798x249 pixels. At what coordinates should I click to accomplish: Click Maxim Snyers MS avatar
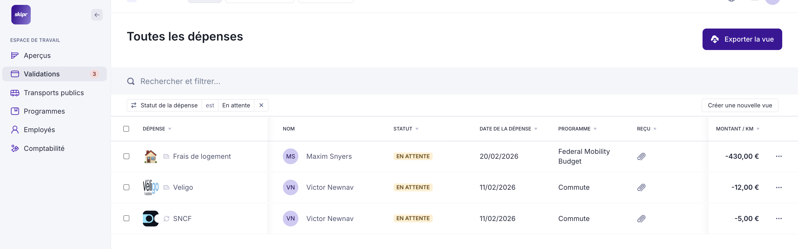pyautogui.click(x=290, y=156)
